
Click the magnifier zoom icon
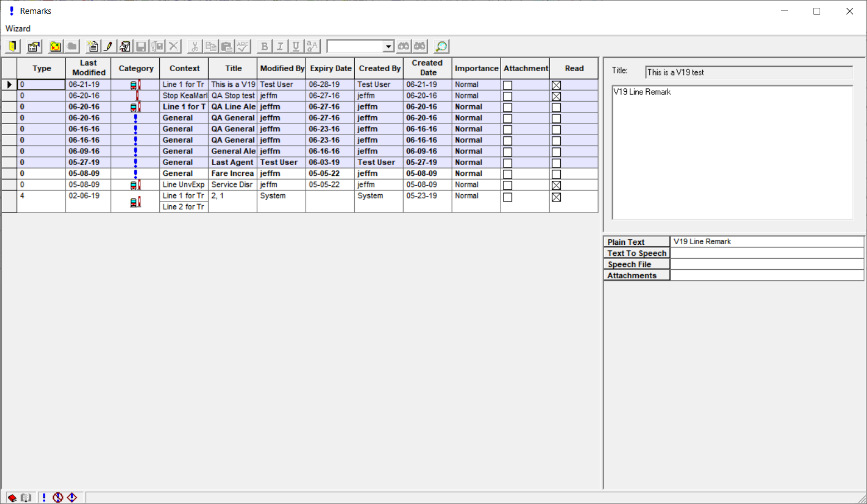point(440,46)
